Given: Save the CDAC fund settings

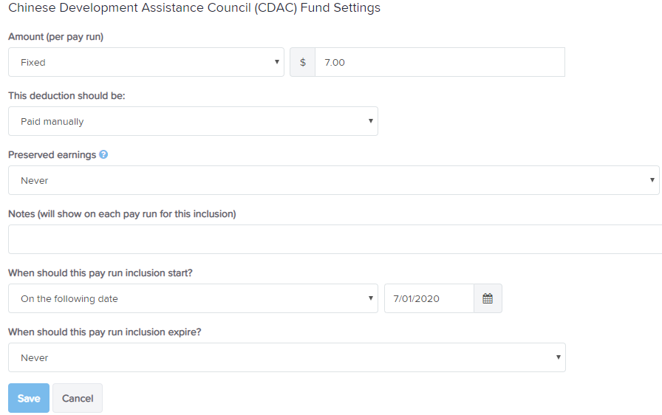Looking at the screenshot, I should coord(29,398).
